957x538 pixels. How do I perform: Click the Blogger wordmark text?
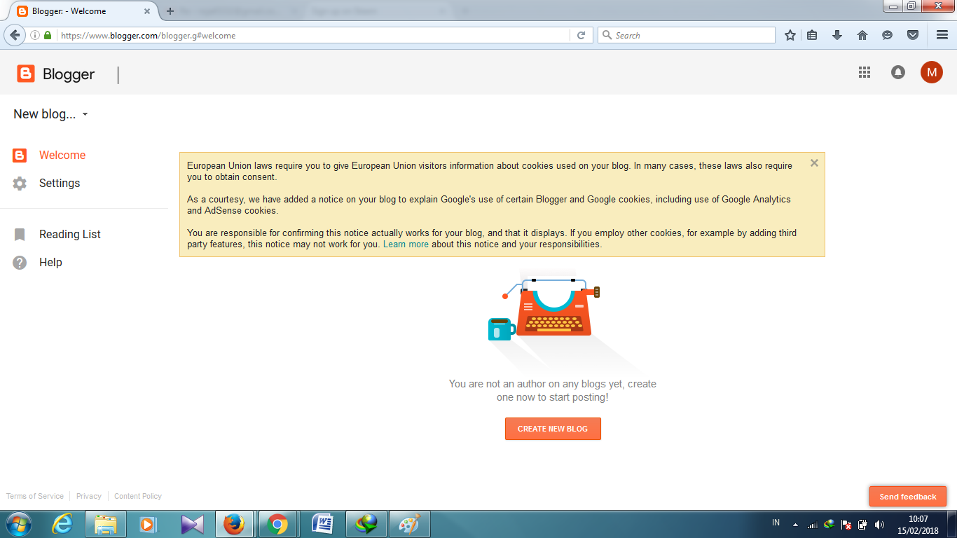(69, 74)
